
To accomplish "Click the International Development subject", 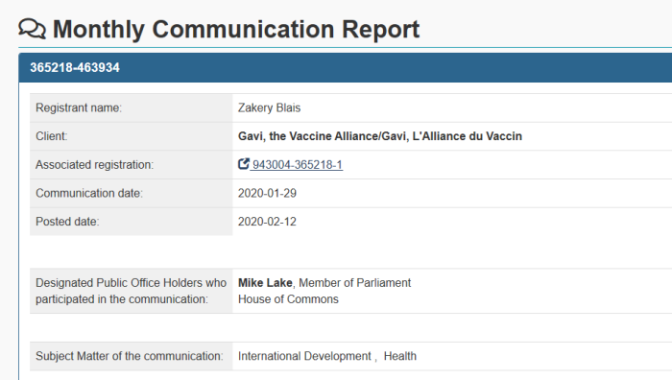I will (304, 356).
